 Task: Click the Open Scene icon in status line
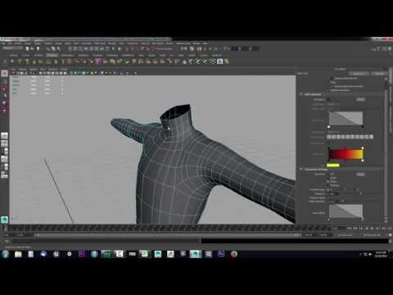(x=33, y=49)
